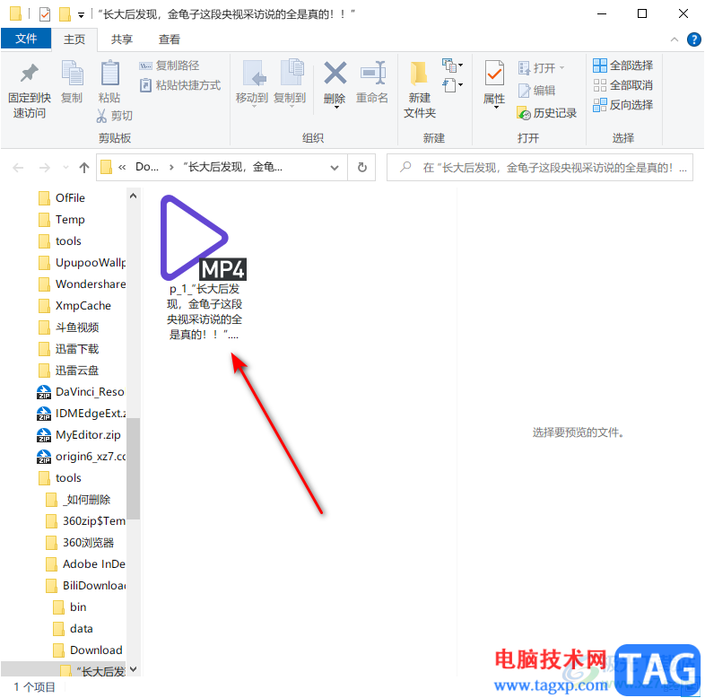705x698 pixels.
Task: Select MyEditor.zip in tree
Action: click(x=79, y=435)
